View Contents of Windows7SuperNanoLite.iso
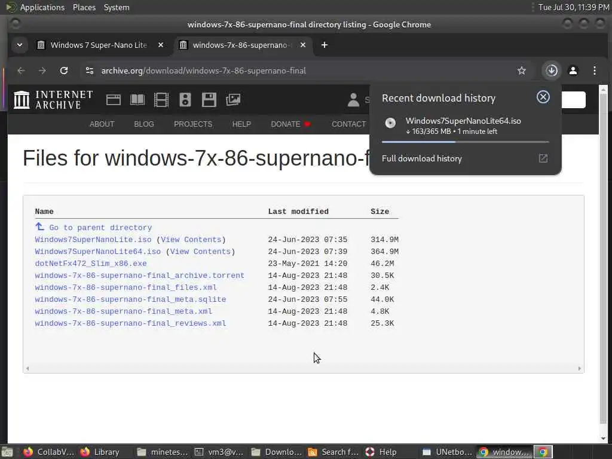 point(191,239)
